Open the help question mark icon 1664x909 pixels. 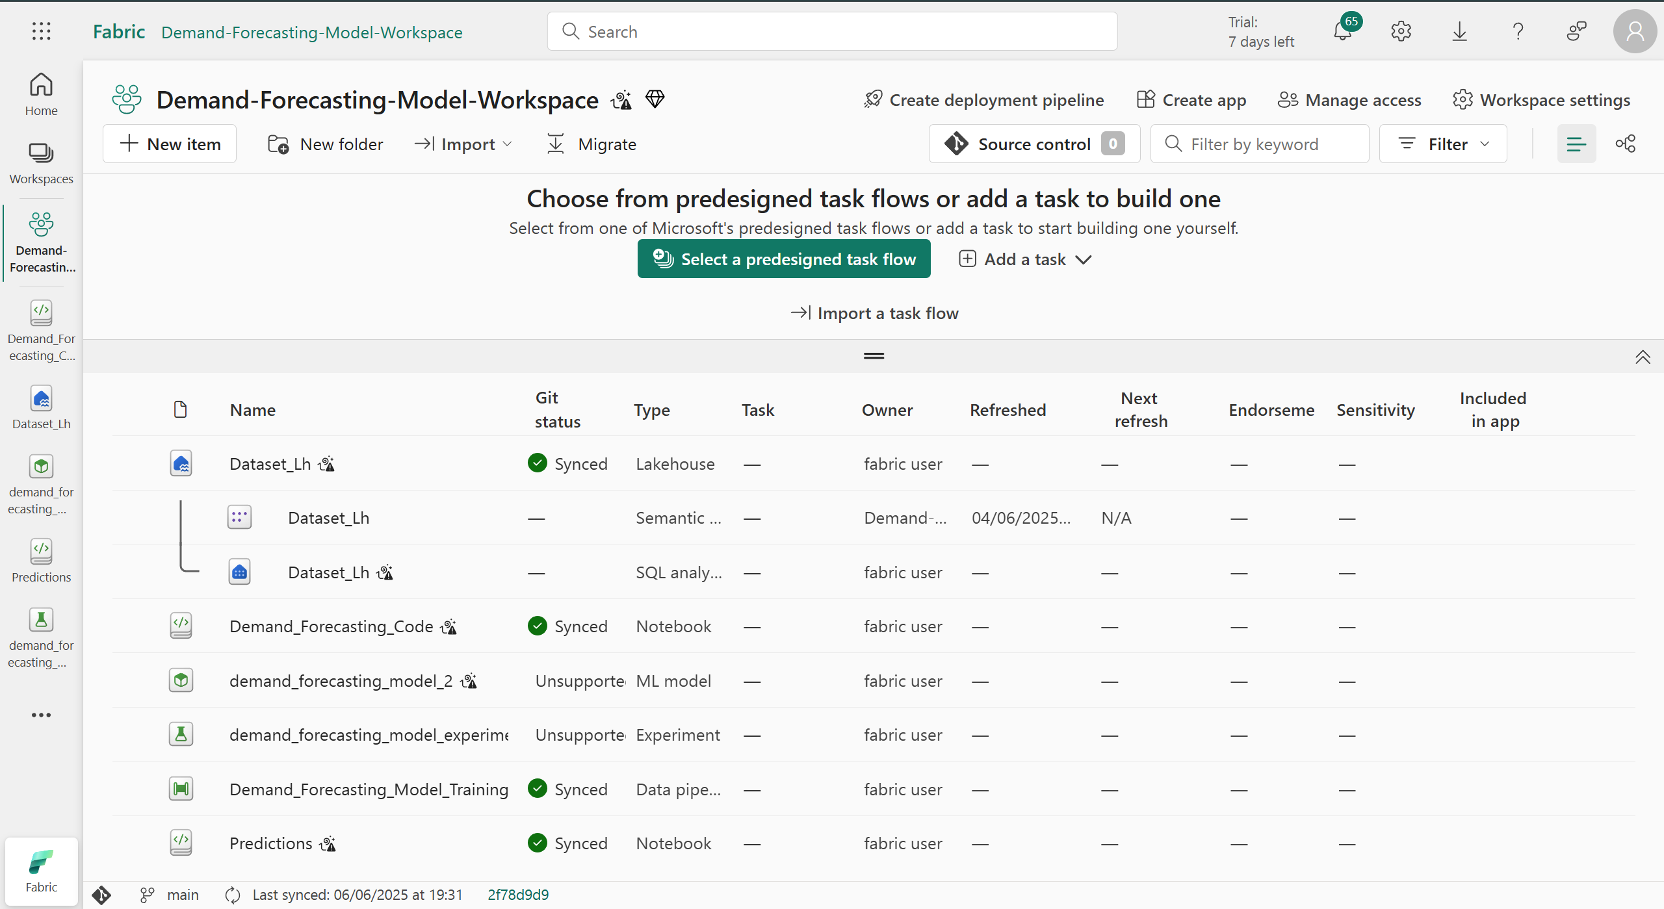click(1518, 31)
